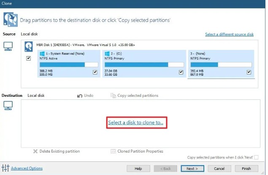
Task: Click Delete Existing partition label
Action: click(60, 151)
